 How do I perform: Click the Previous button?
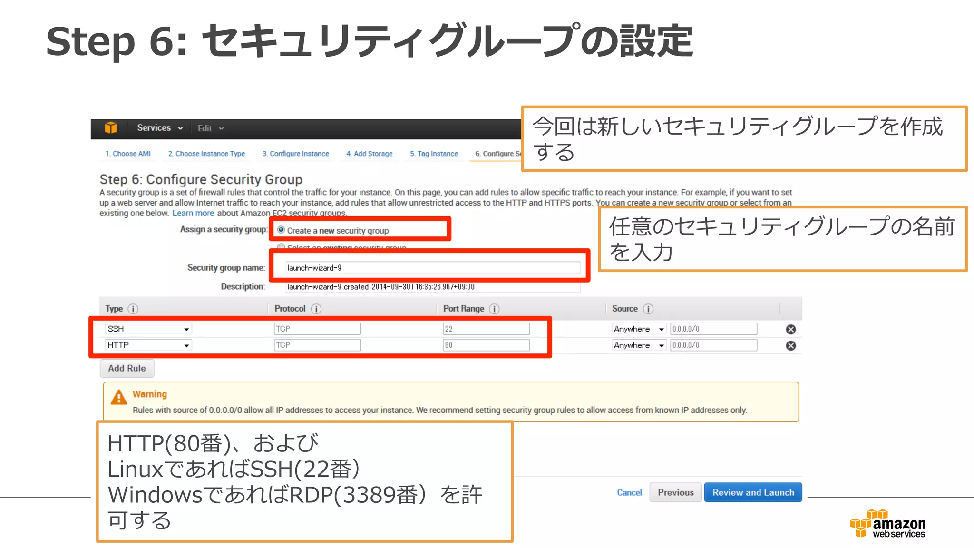click(675, 492)
